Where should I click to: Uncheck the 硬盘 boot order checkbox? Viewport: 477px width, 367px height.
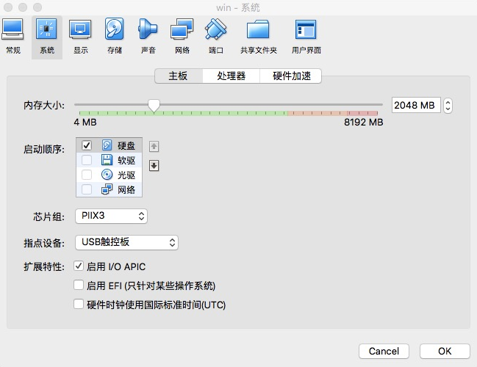pyautogui.click(x=87, y=145)
